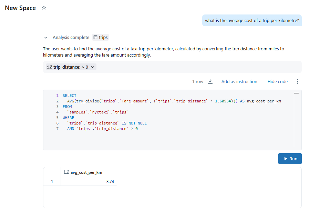Click the 1 row count label
Screen dimensions: 331x210
pyautogui.click(x=197, y=81)
